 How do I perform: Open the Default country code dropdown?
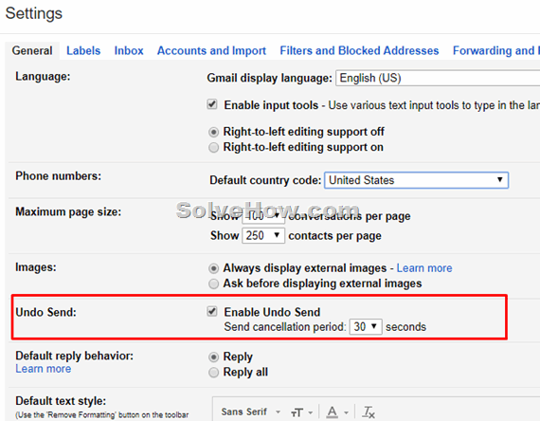coord(416,180)
